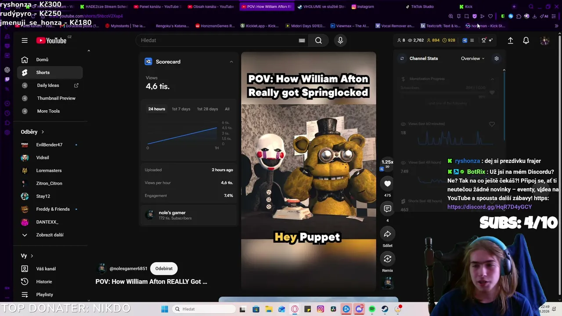
Task: Expand the Odběry subscriptions section
Action: click(x=32, y=132)
